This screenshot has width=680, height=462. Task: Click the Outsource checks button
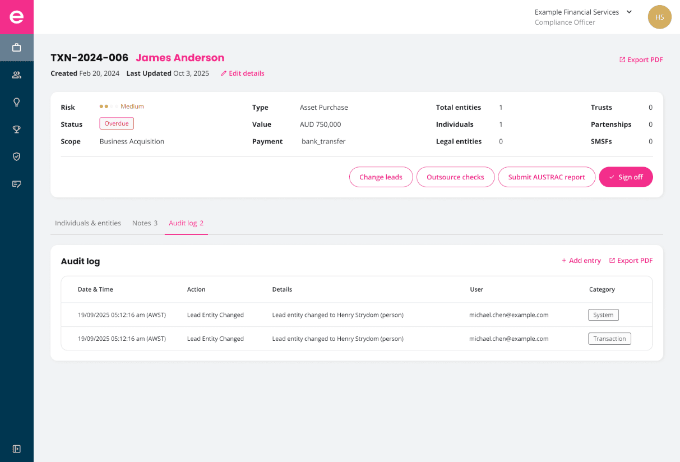click(455, 177)
